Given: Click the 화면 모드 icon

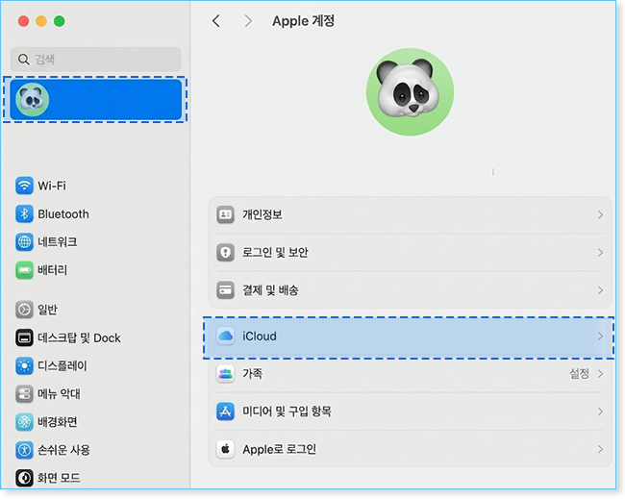Looking at the screenshot, I should [x=24, y=478].
